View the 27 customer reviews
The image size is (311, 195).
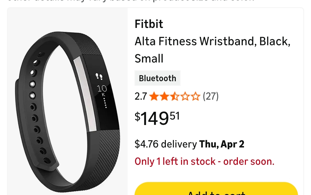[x=211, y=96]
